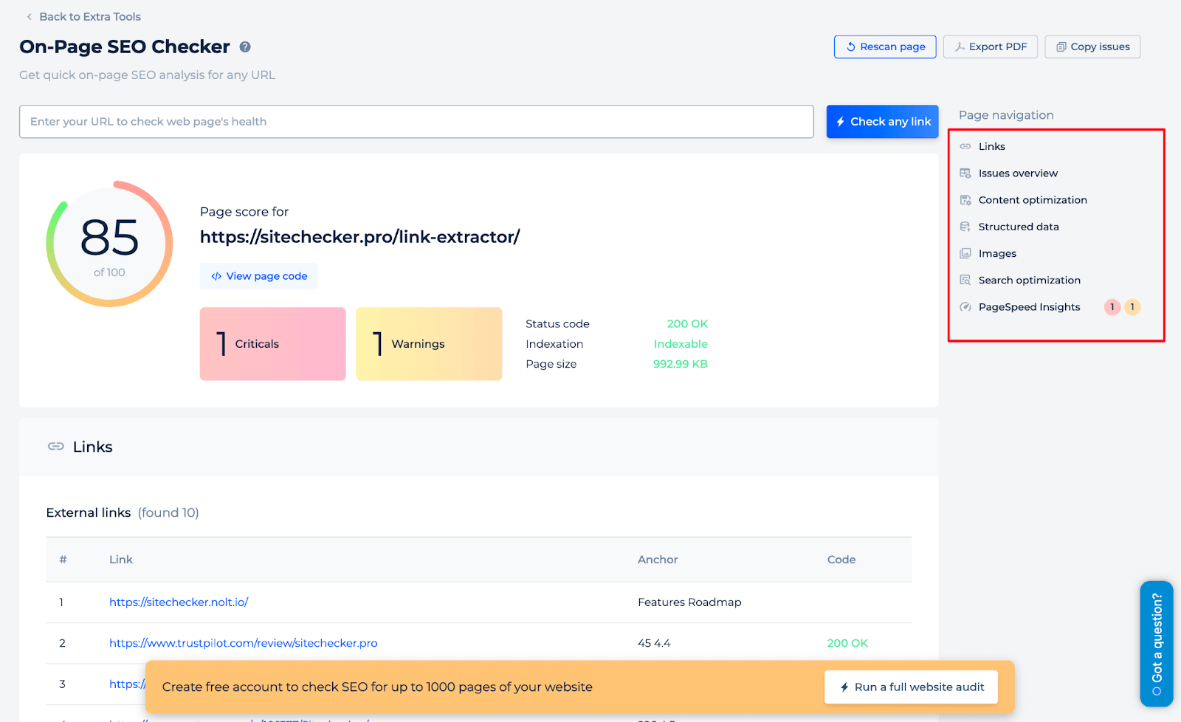
Task: Jump to Content optimization section
Action: pos(1033,200)
